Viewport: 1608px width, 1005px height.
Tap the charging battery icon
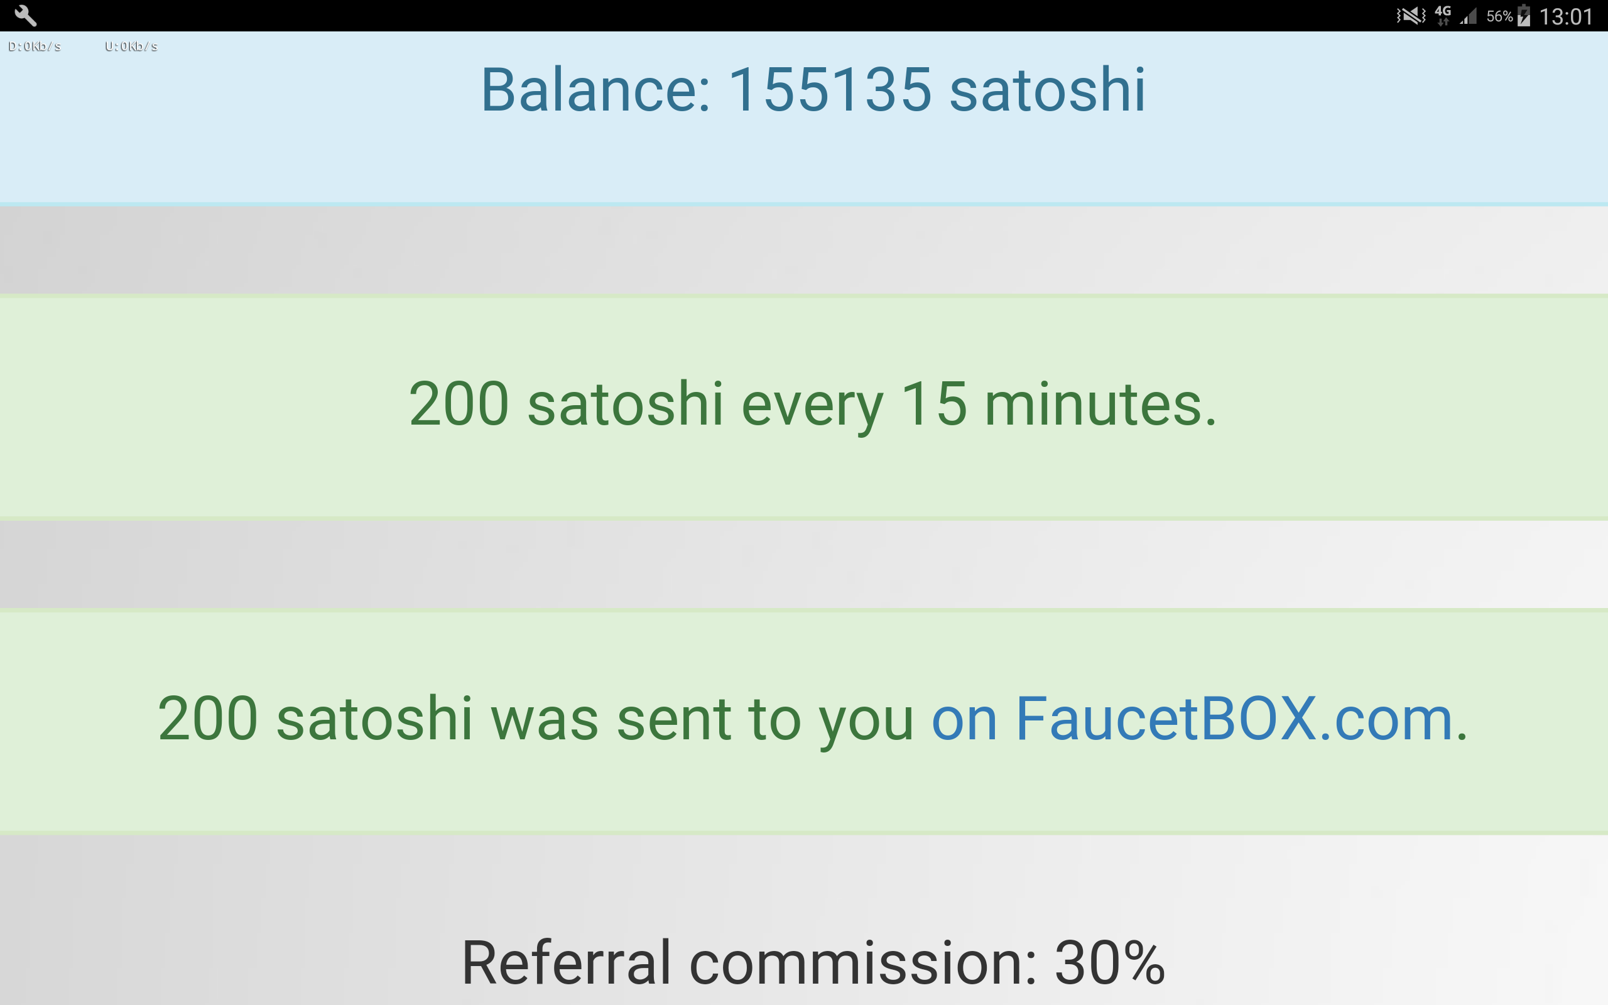(1524, 16)
